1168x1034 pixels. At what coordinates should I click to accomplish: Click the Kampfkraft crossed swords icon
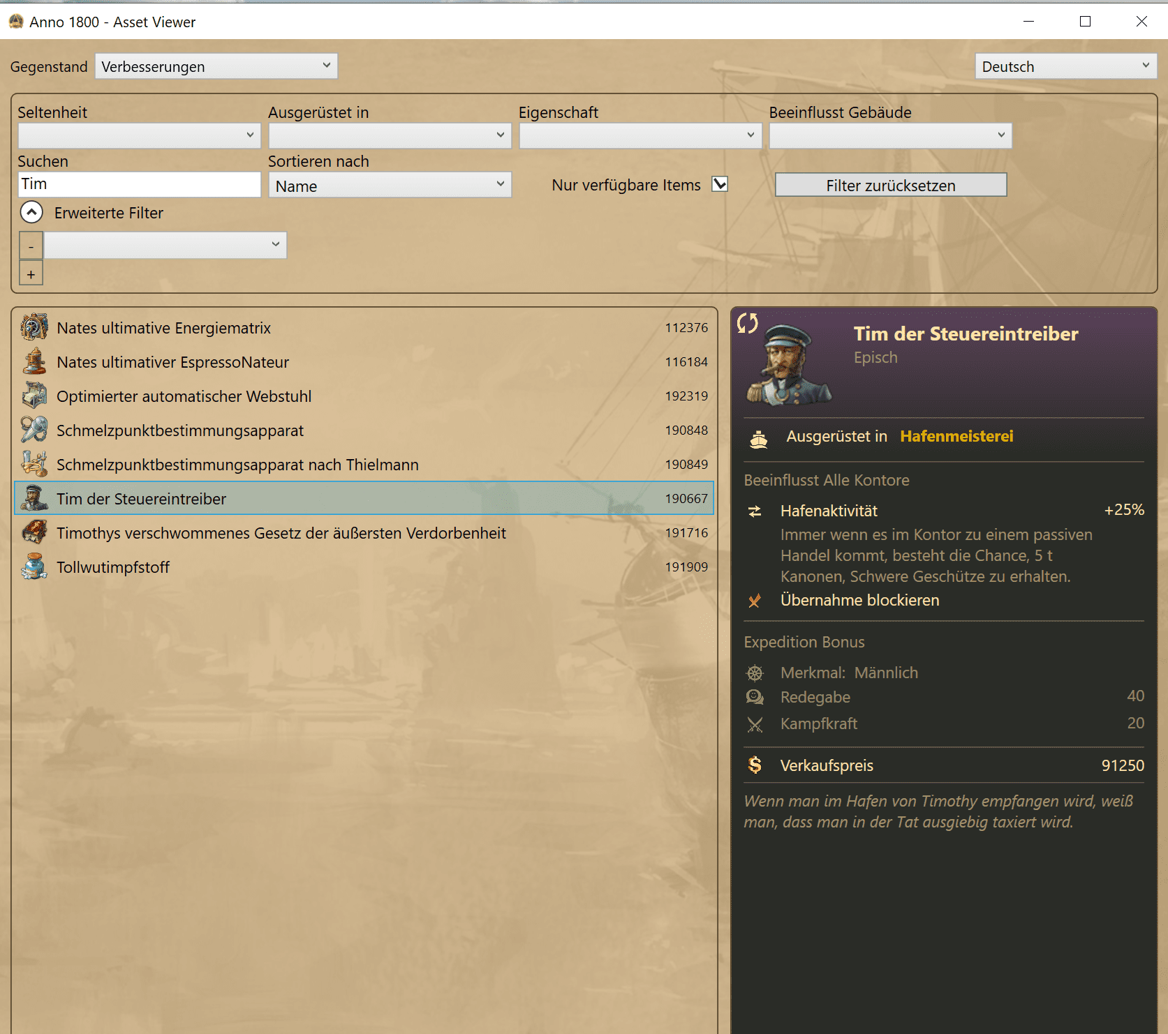[x=755, y=724]
